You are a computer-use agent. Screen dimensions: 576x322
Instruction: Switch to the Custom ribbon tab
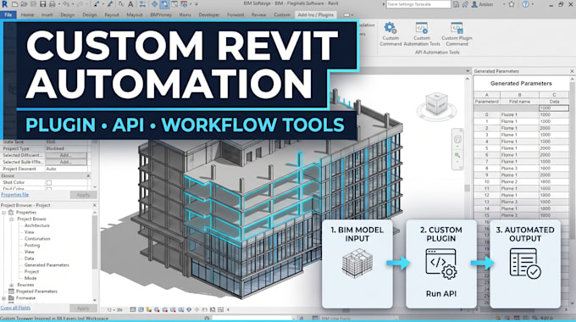tap(282, 14)
